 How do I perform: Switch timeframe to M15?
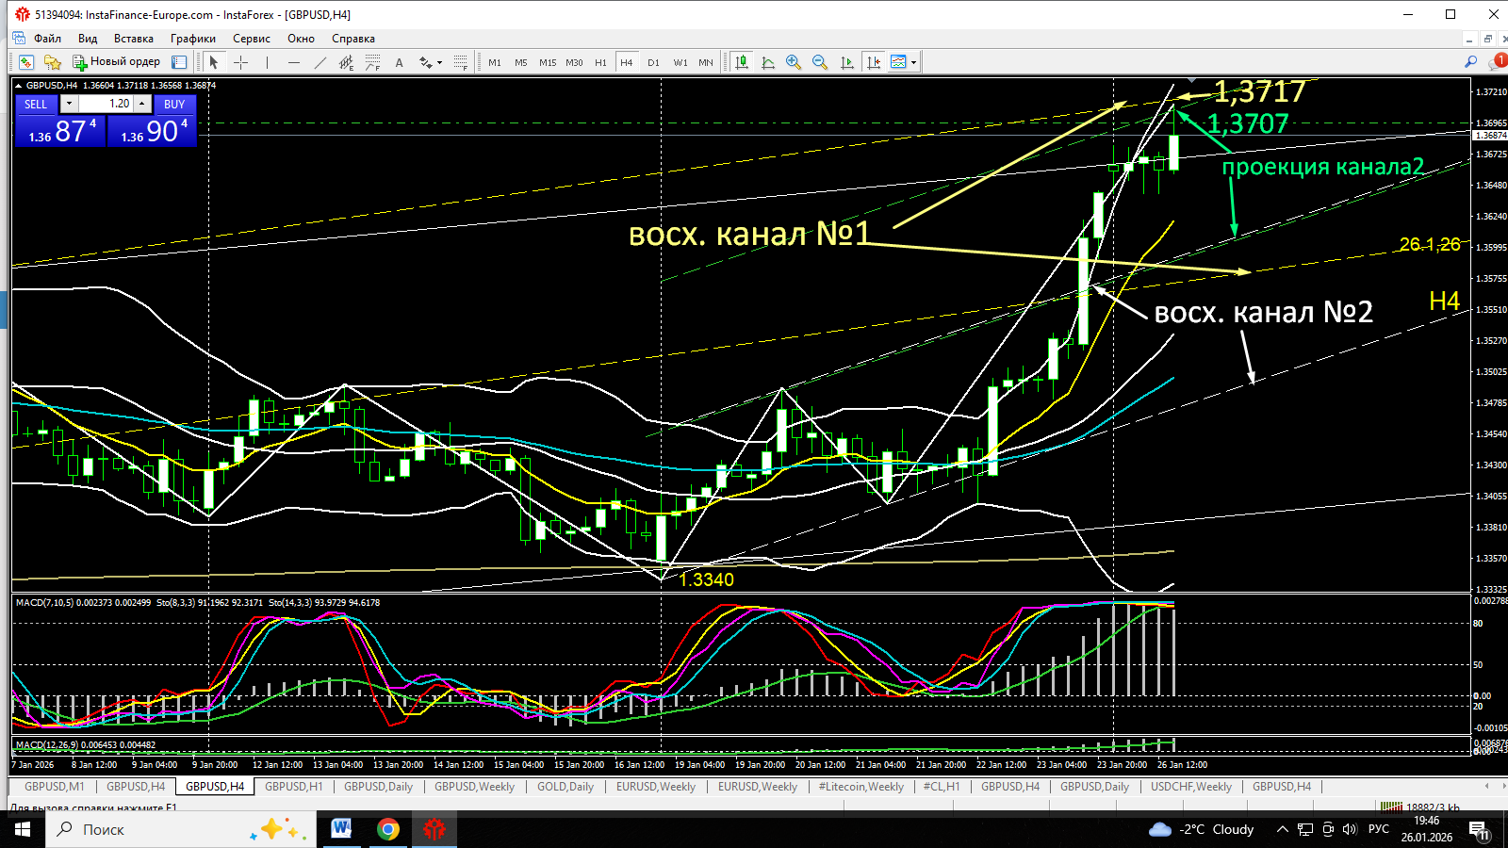click(548, 62)
